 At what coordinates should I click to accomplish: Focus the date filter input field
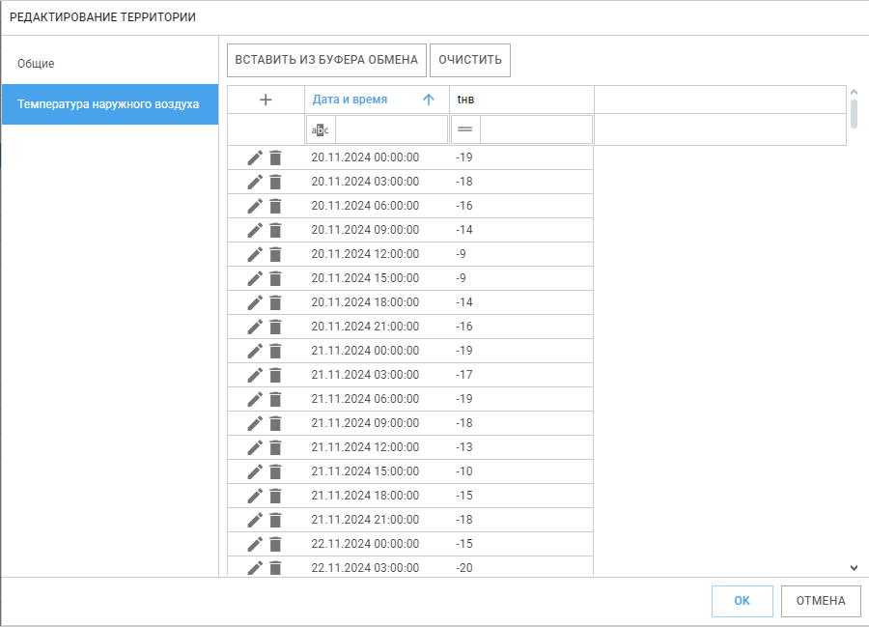coord(391,129)
